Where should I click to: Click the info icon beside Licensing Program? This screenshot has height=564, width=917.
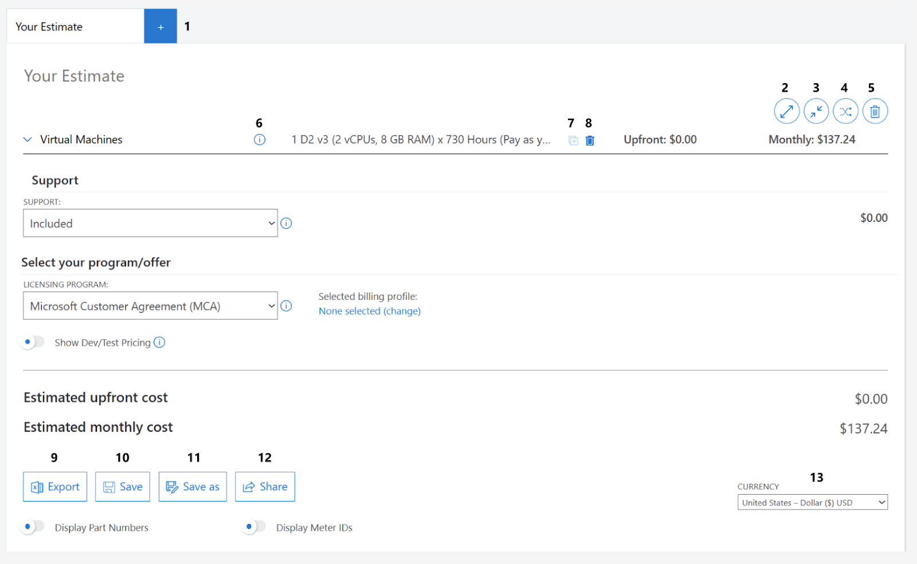286,305
